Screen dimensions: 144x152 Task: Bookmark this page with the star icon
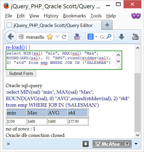coord(50,37)
